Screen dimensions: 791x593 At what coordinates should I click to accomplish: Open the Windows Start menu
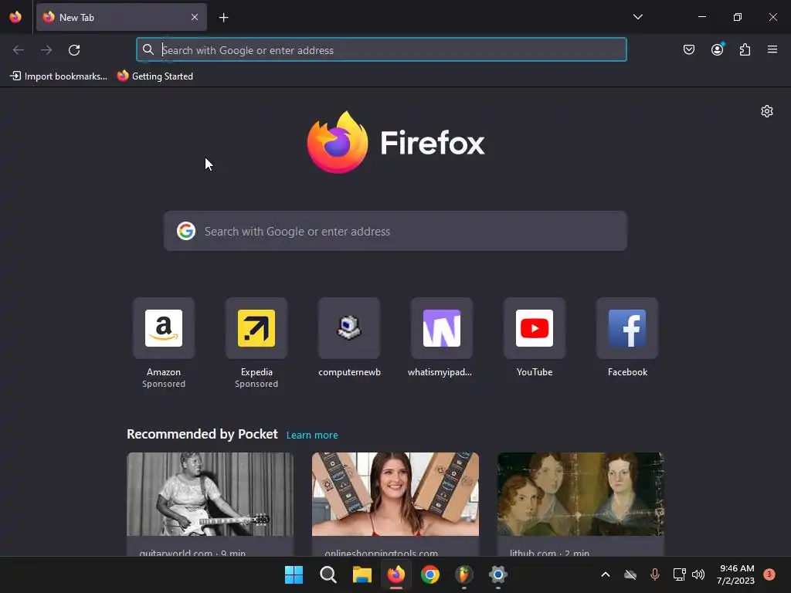[x=294, y=574]
